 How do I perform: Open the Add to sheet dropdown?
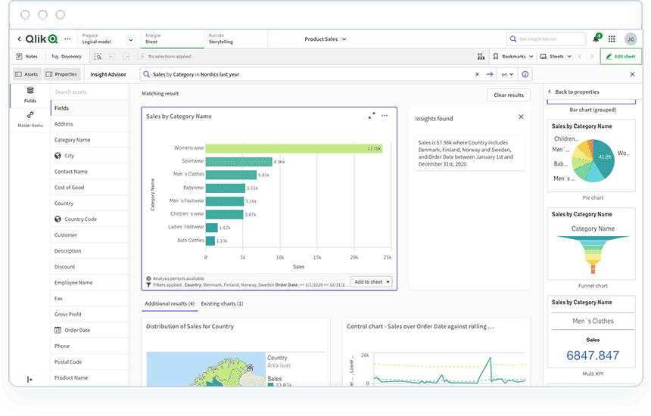[372, 281]
